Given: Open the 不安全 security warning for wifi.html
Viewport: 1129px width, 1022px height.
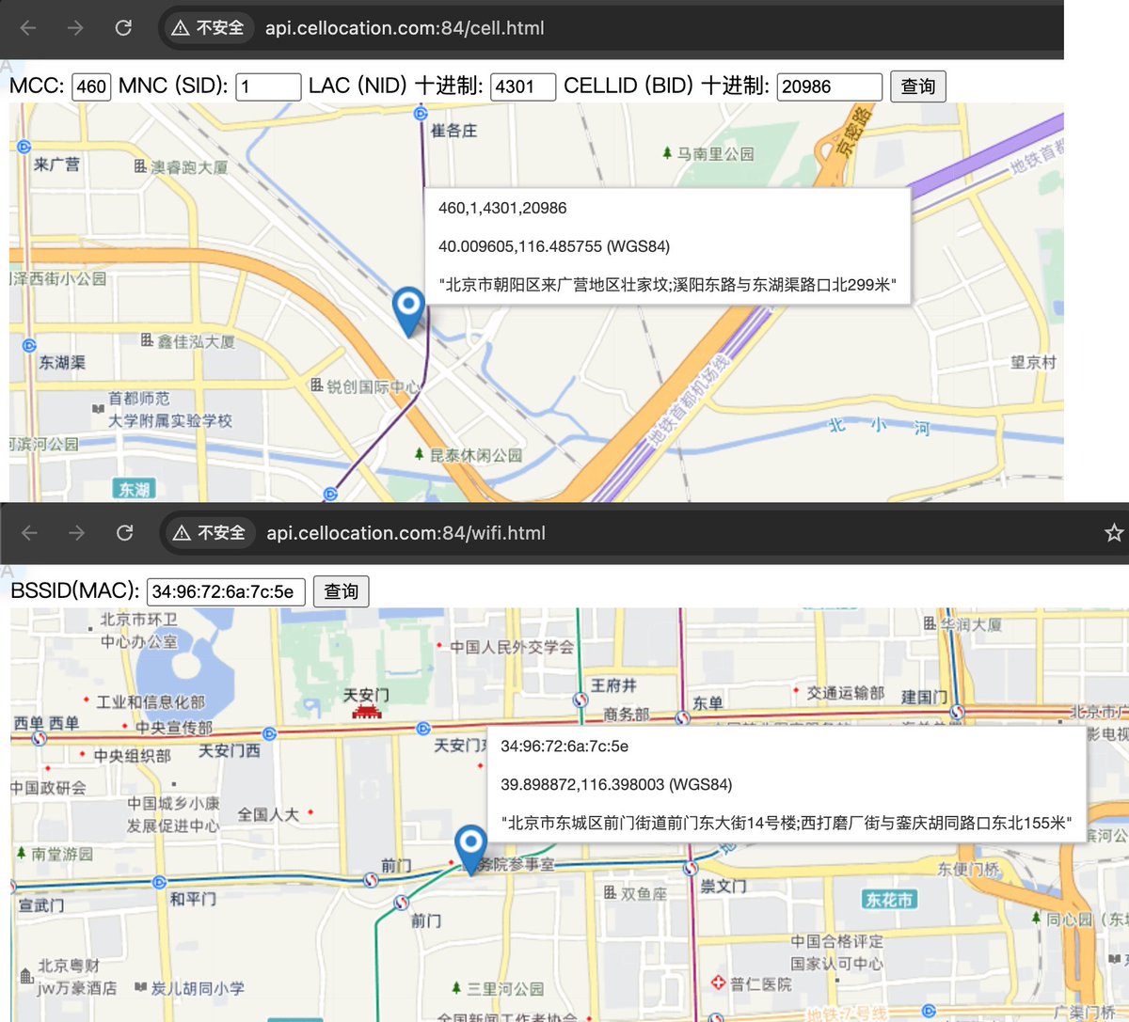Looking at the screenshot, I should point(210,533).
